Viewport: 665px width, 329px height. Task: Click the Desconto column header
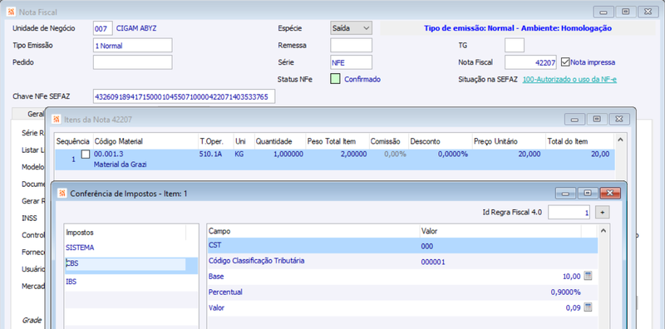(440, 141)
